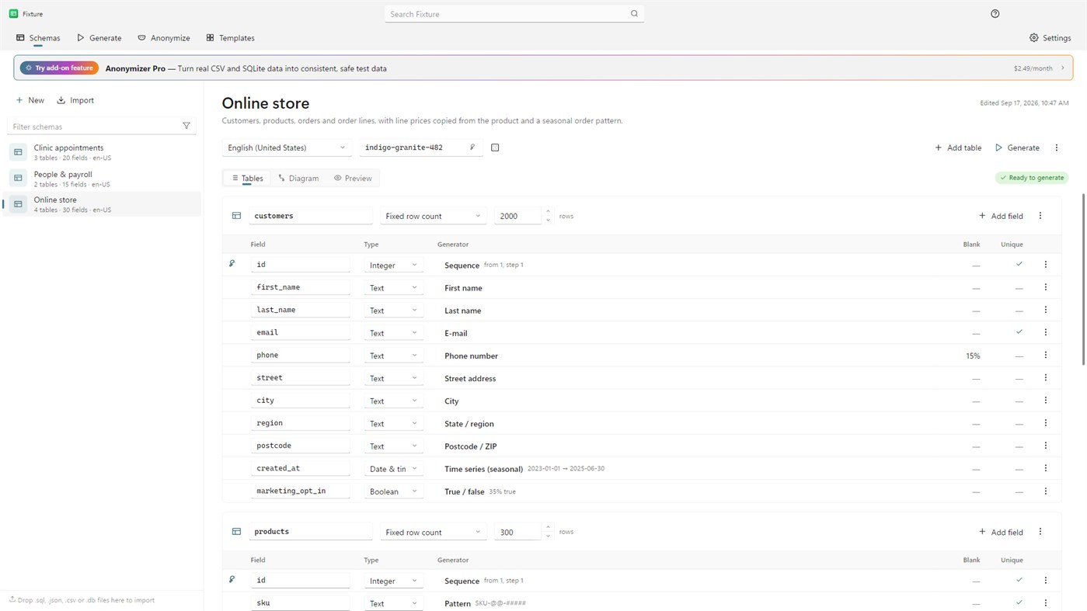Image resolution: width=1087 pixels, height=611 pixels.
Task: Click the vertical scrollbar on the right
Action: (x=1084, y=279)
